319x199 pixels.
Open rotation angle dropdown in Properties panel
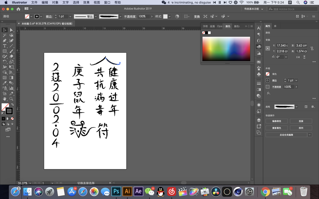coord(286,57)
